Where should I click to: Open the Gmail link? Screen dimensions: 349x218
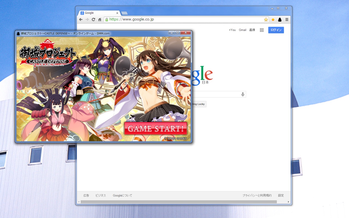242,30
